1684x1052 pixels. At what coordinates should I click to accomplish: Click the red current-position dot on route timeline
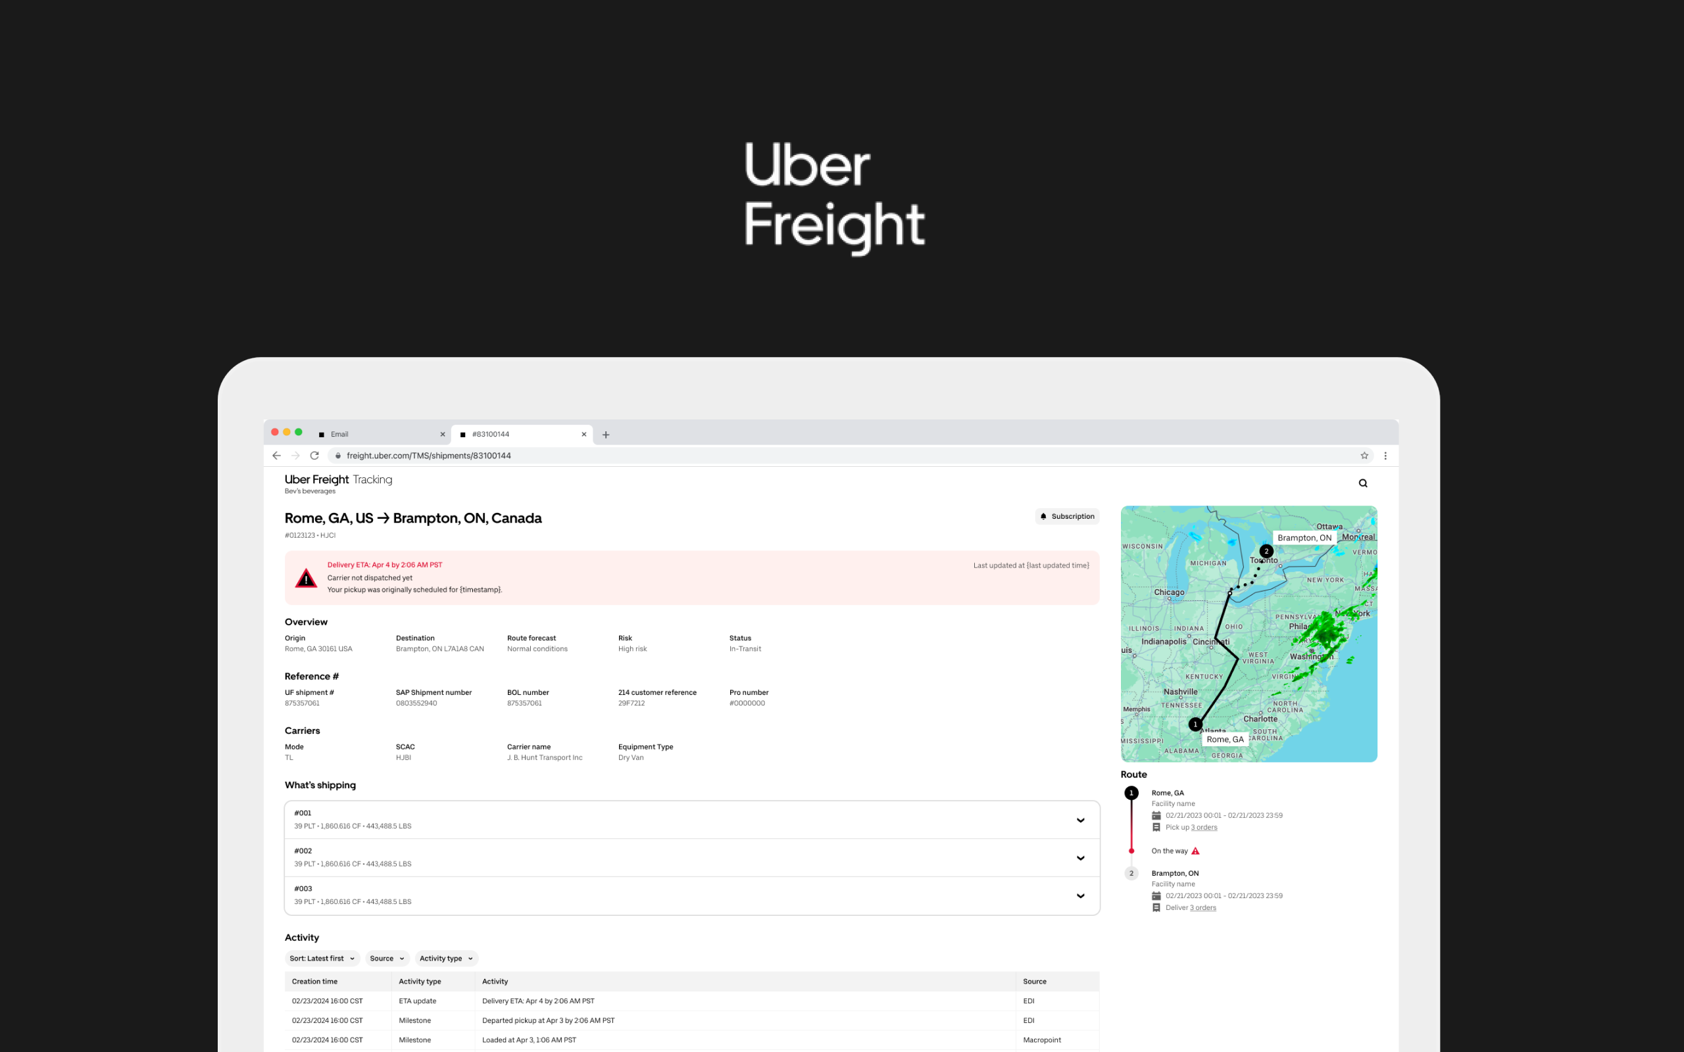pos(1131,851)
